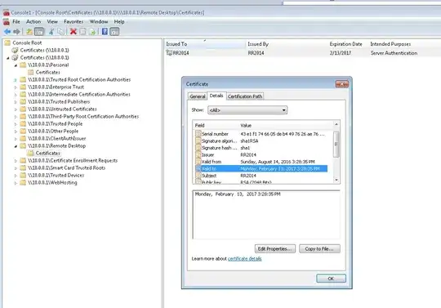
Task: Expand the Trusted Root Certification Authorities node
Action: pos(16,80)
